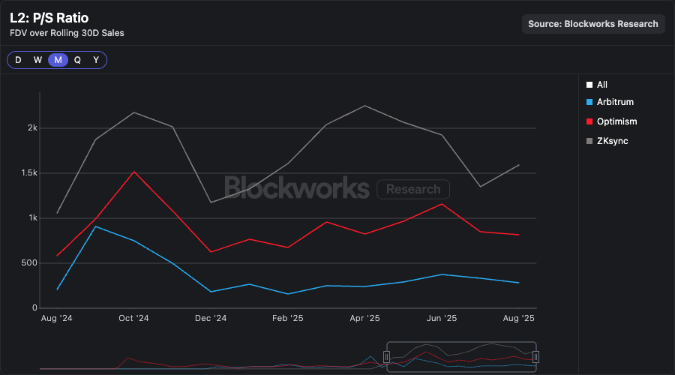This screenshot has height=375, width=675.
Task: Click the red Optimism legend color square
Action: point(589,121)
